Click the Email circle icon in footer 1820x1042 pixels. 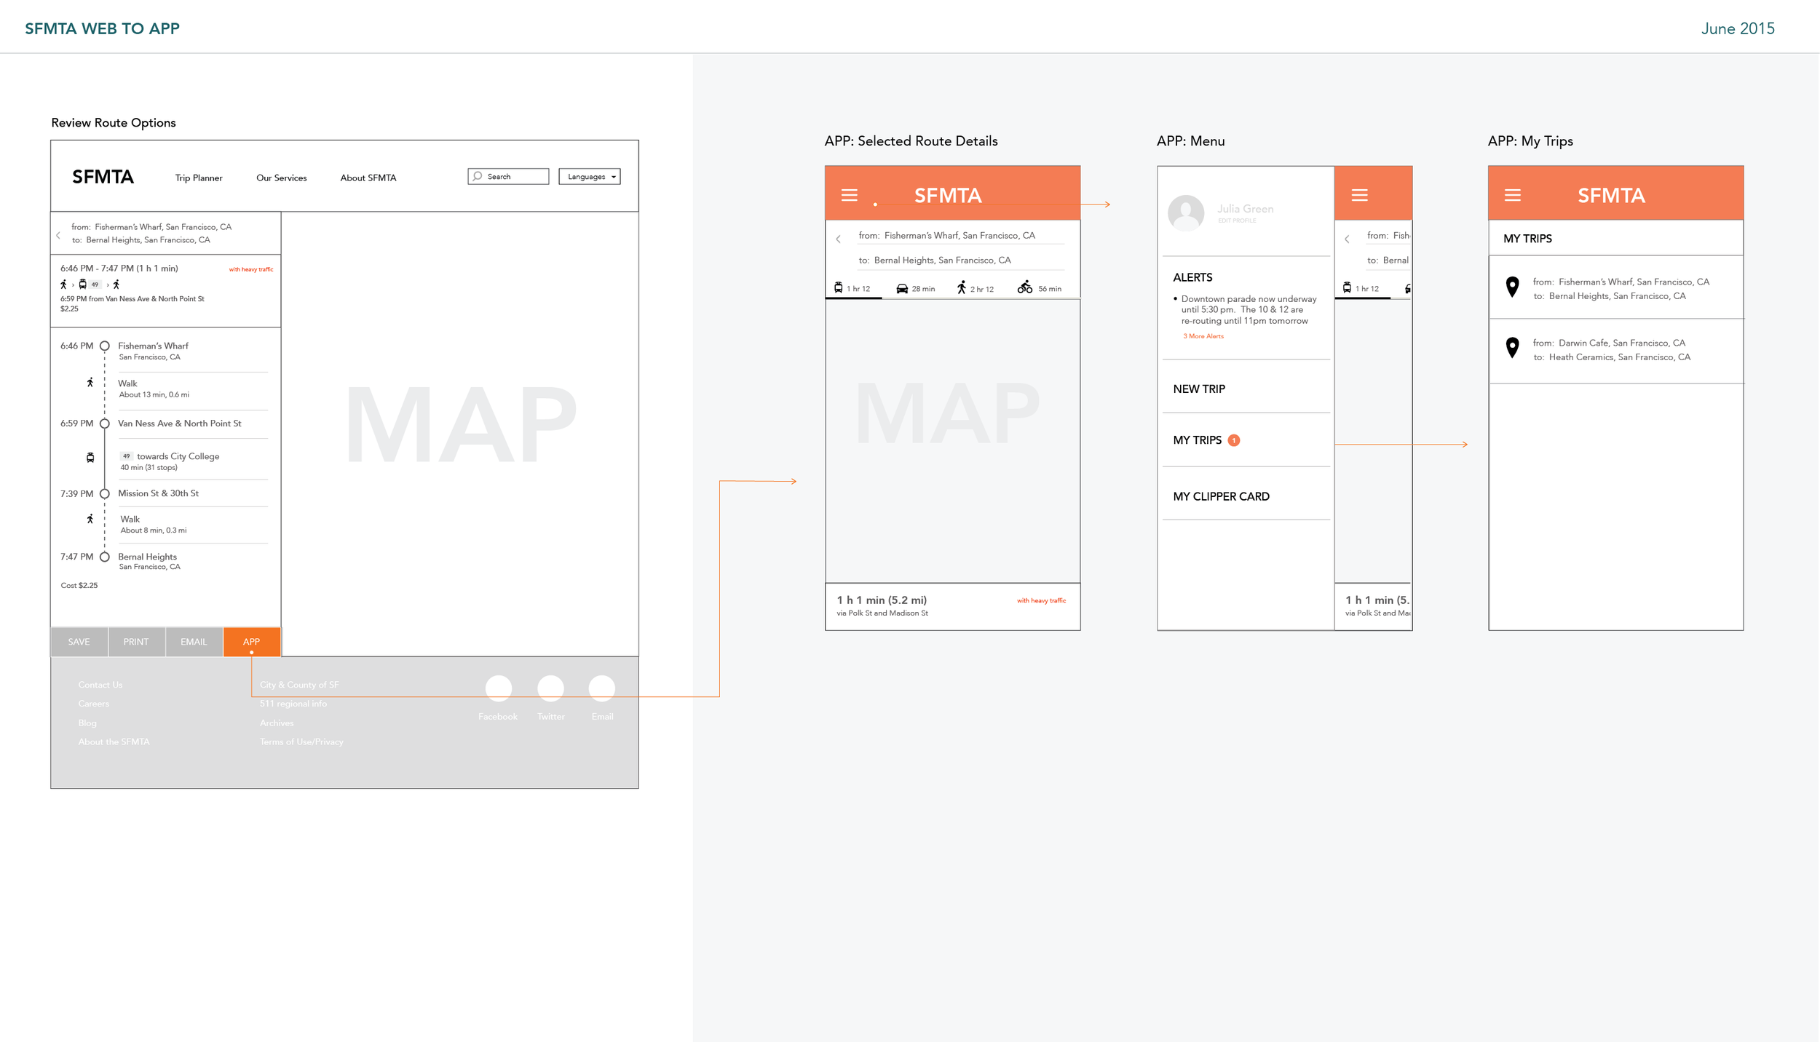click(602, 688)
